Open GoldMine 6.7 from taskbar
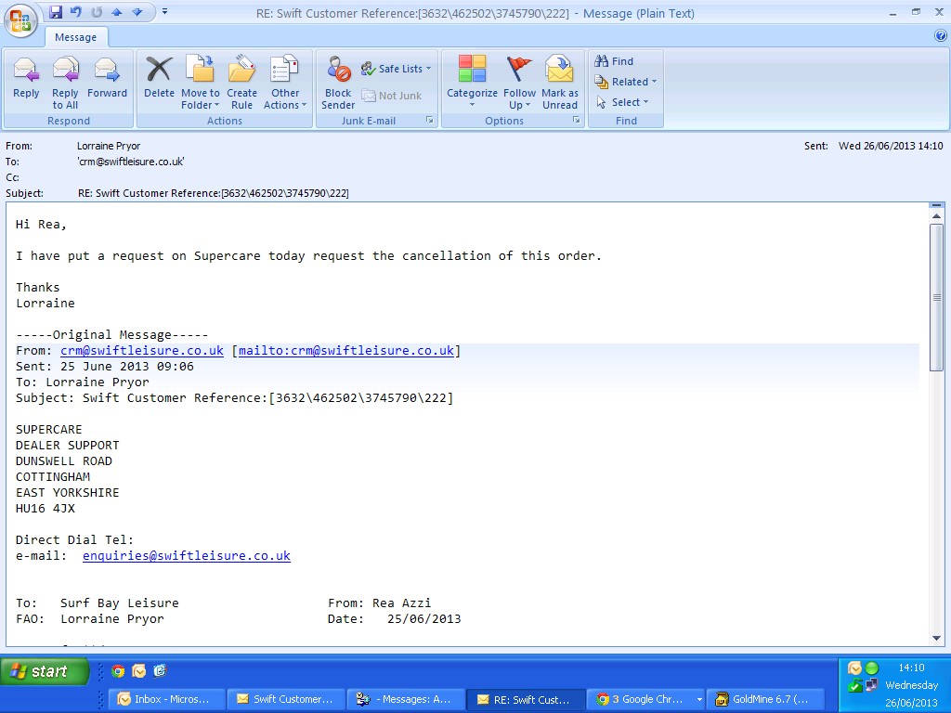 (x=766, y=699)
